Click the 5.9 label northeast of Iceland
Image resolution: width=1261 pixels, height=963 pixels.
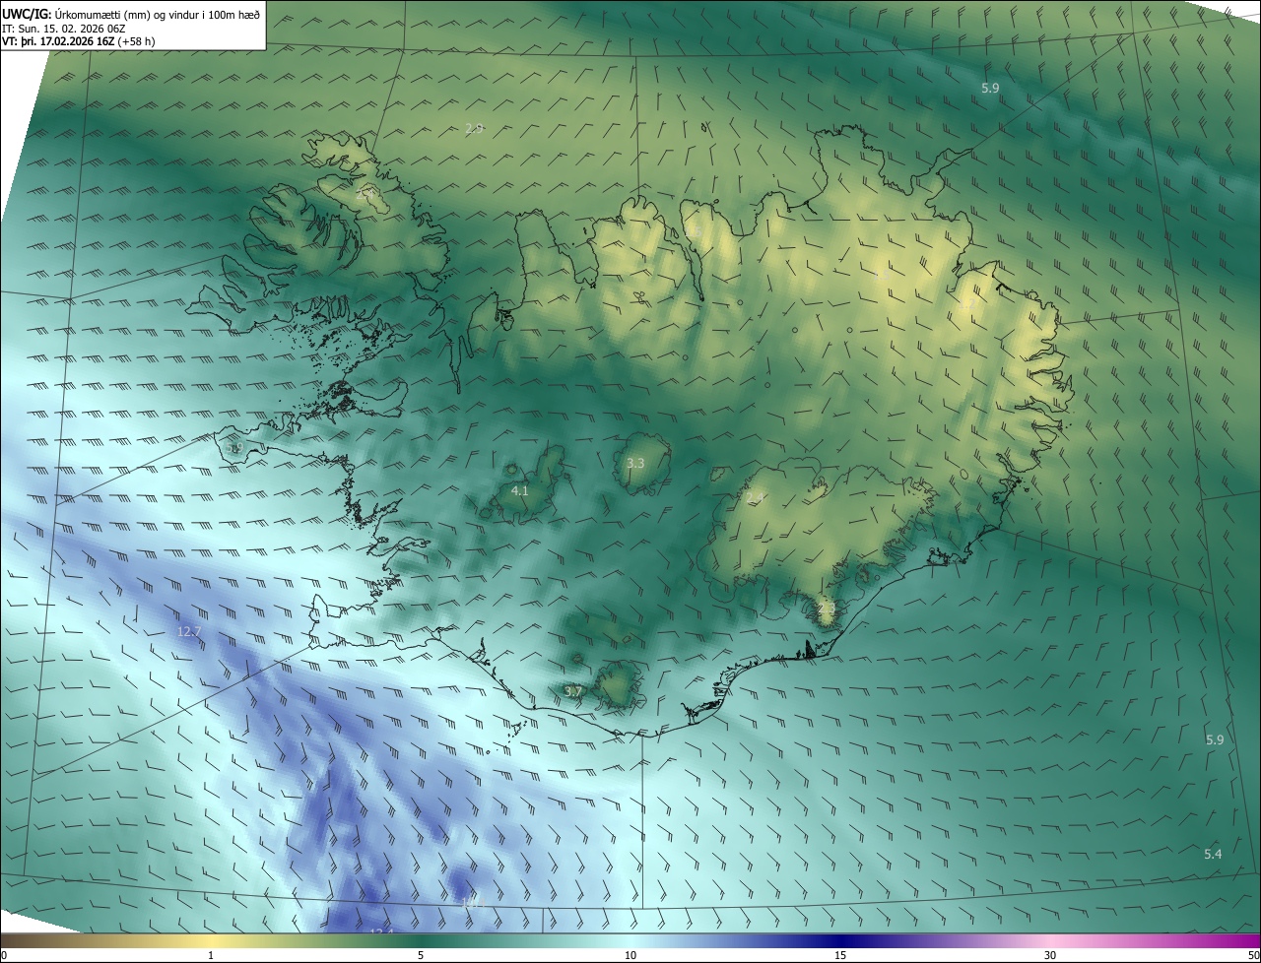990,89
